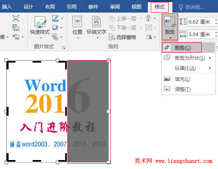The width and height of the screenshot is (218, 169).
Task: Open the 审阅 tab
Action: point(115,6)
